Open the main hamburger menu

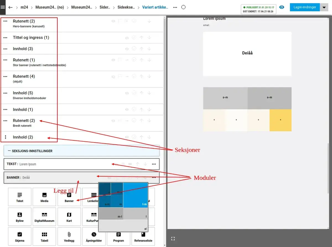click(3, 7)
